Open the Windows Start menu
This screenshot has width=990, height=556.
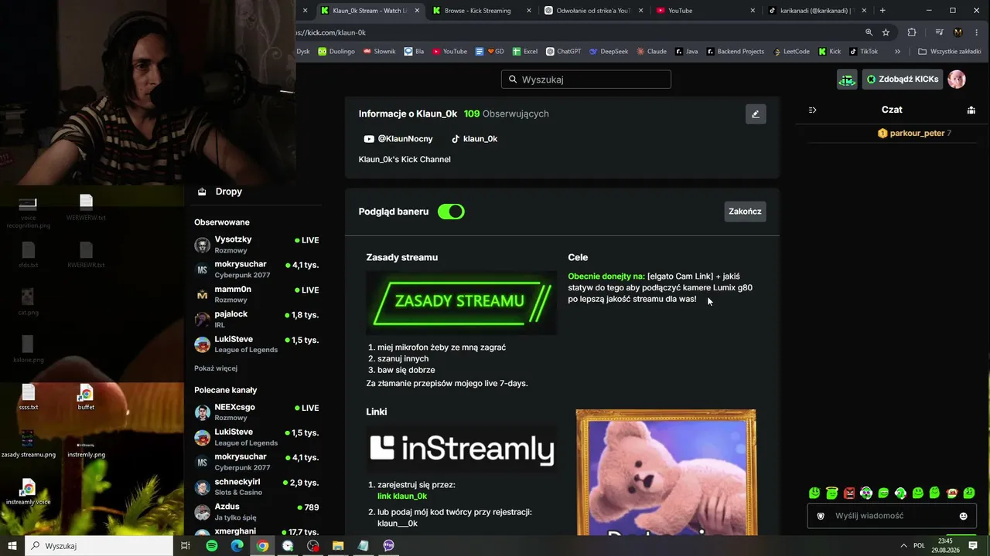[x=12, y=546]
